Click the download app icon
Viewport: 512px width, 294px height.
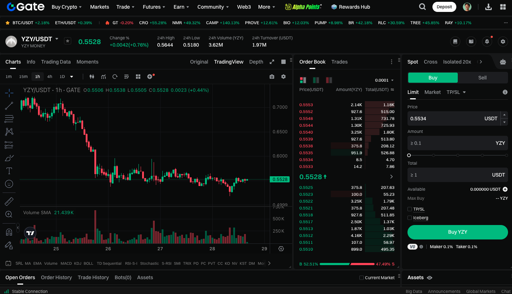[488, 7]
